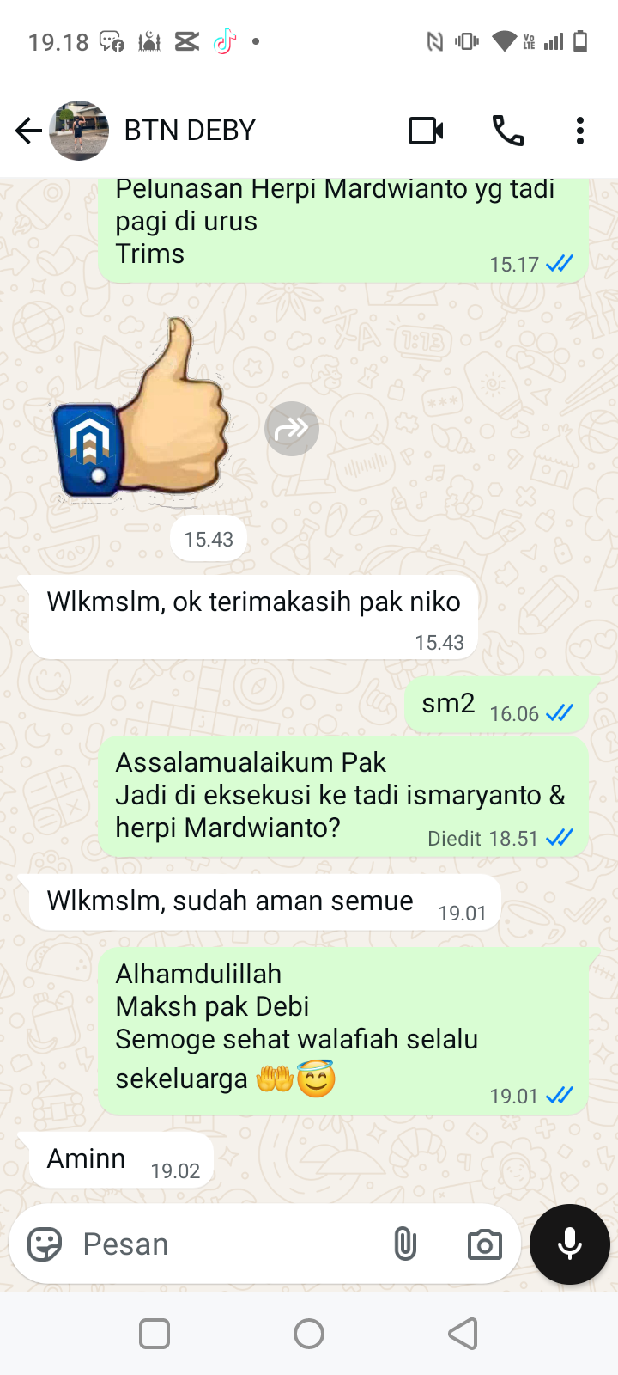Tap the microphone voice message button
The image size is (618, 1375).
point(570,1244)
